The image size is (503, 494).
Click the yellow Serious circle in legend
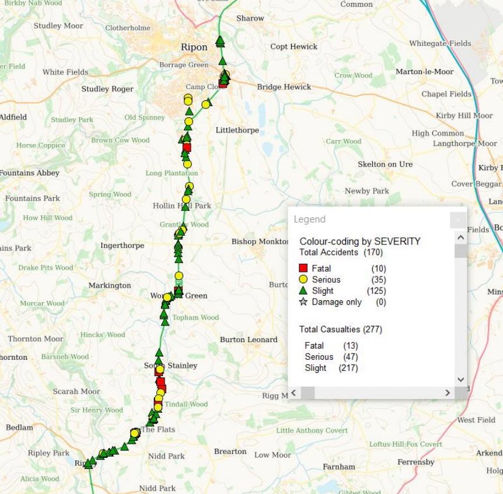click(x=303, y=279)
